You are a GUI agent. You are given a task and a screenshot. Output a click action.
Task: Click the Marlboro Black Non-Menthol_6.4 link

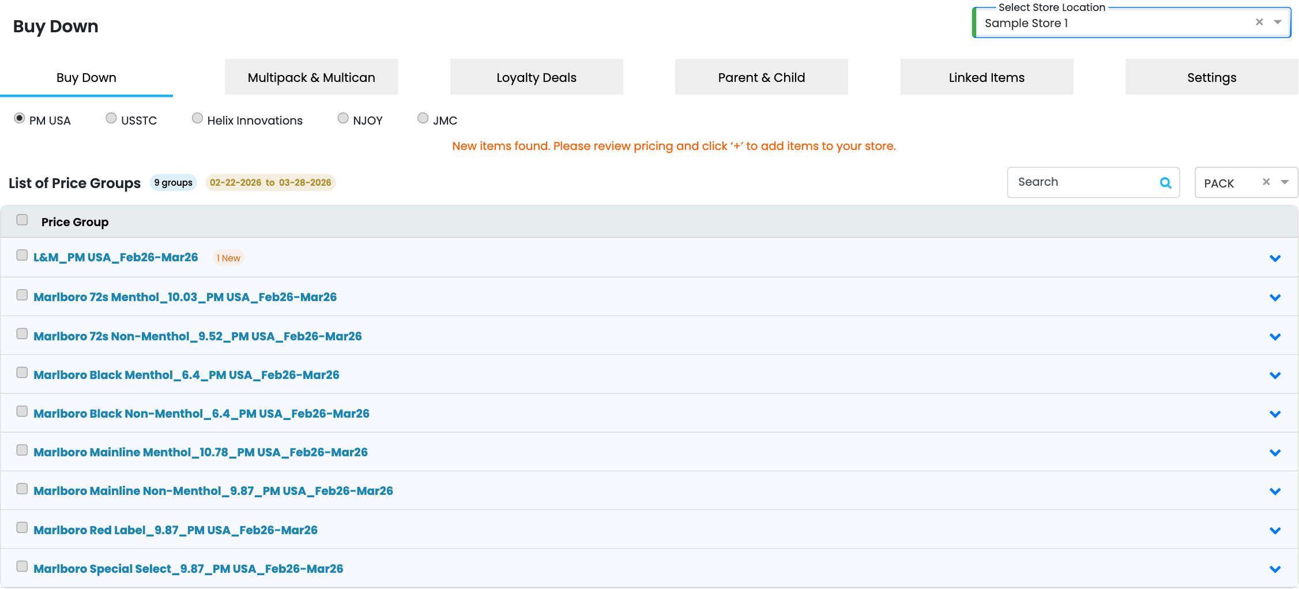201,414
